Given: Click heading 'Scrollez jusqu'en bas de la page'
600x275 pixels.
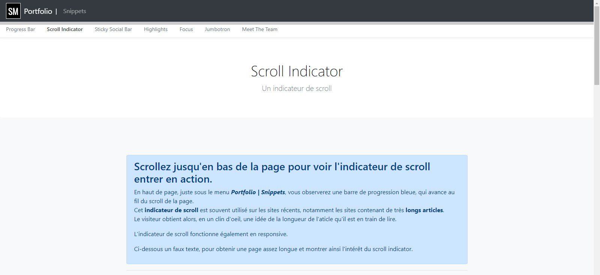Looking at the screenshot, I should (x=282, y=173).
